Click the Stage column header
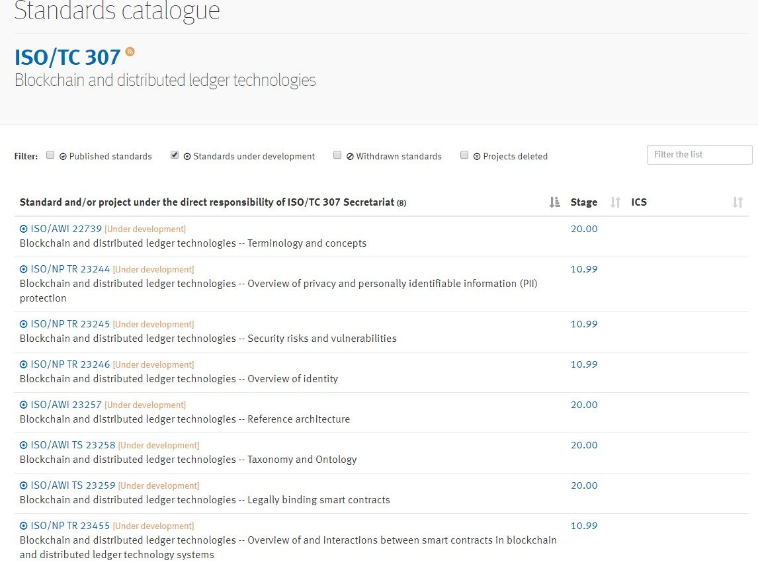Image resolution: width=758 pixels, height=576 pixels. pyautogui.click(x=584, y=202)
